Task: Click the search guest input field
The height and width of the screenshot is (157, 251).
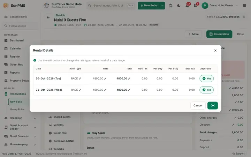Action: pyautogui.click(x=111, y=6)
